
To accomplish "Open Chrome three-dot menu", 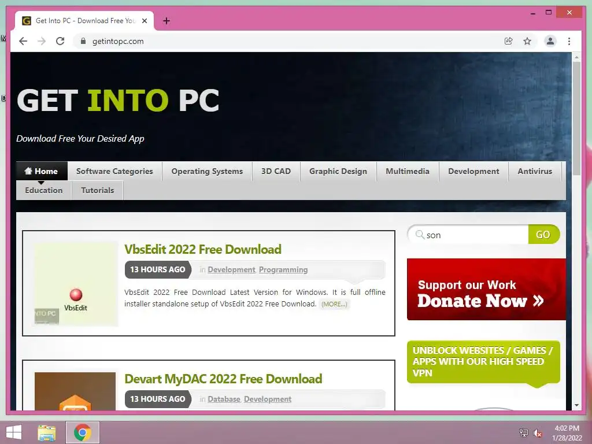I will coord(569,41).
